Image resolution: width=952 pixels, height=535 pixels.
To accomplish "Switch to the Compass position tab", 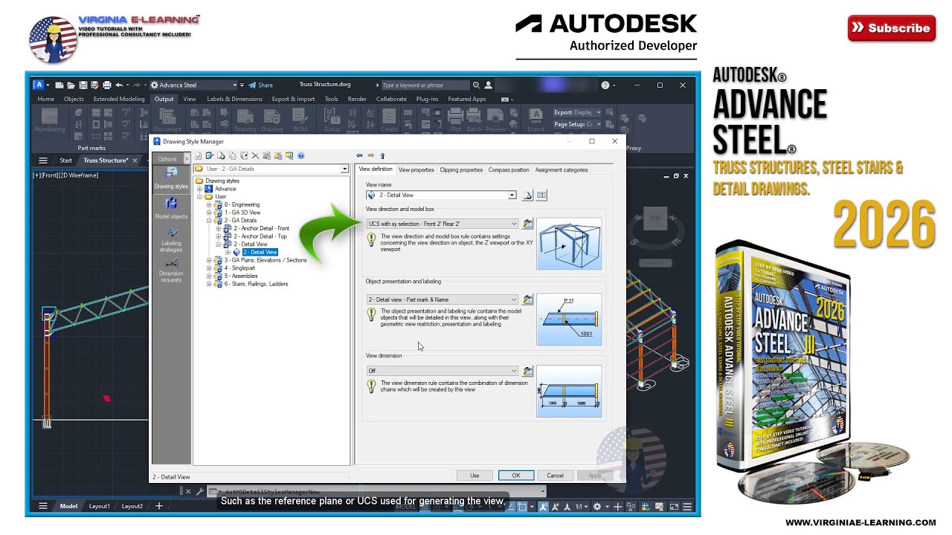I will click(x=509, y=170).
